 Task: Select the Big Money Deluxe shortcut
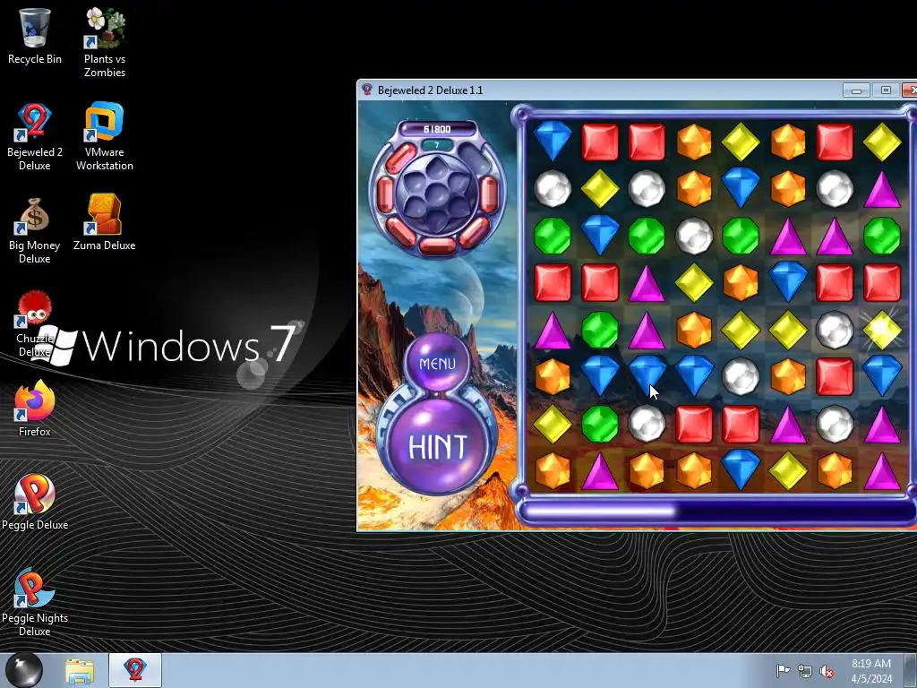click(35, 229)
